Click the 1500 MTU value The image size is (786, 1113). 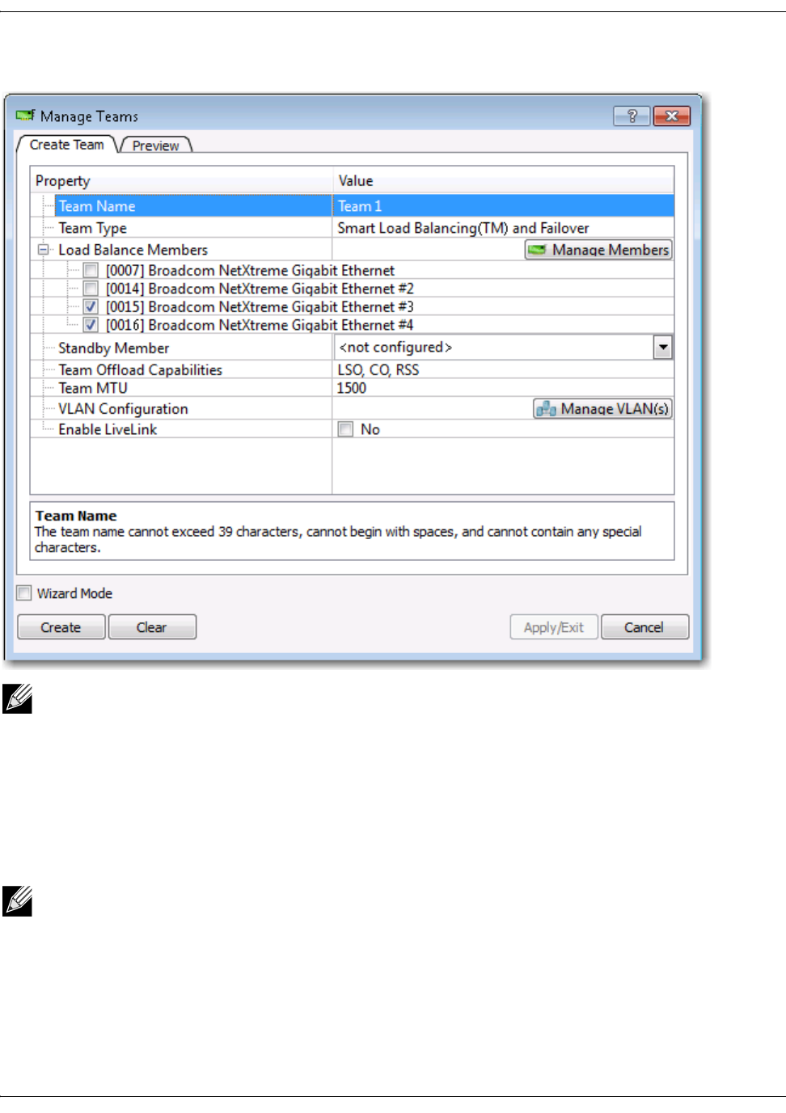click(x=352, y=388)
